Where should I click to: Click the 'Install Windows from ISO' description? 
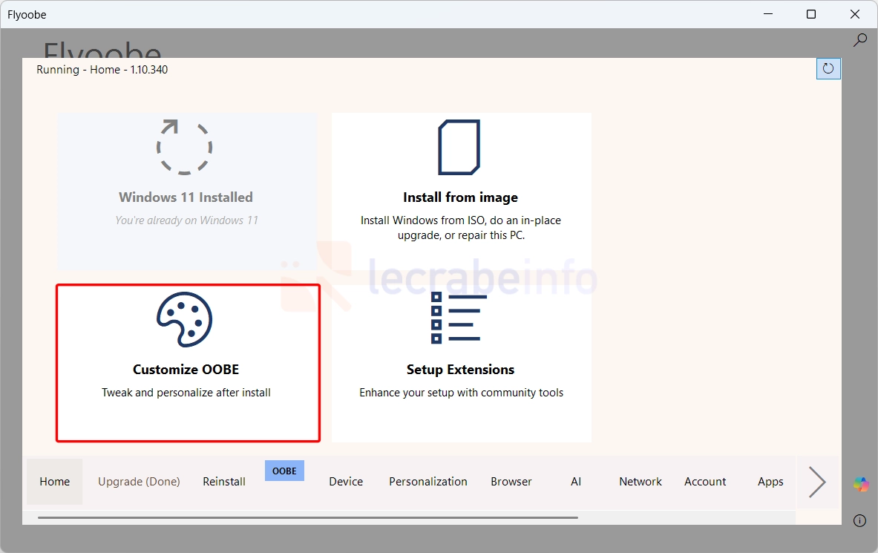pos(461,227)
